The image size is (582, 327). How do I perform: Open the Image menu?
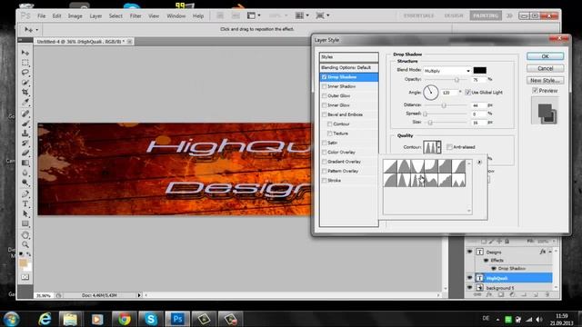coord(75,16)
